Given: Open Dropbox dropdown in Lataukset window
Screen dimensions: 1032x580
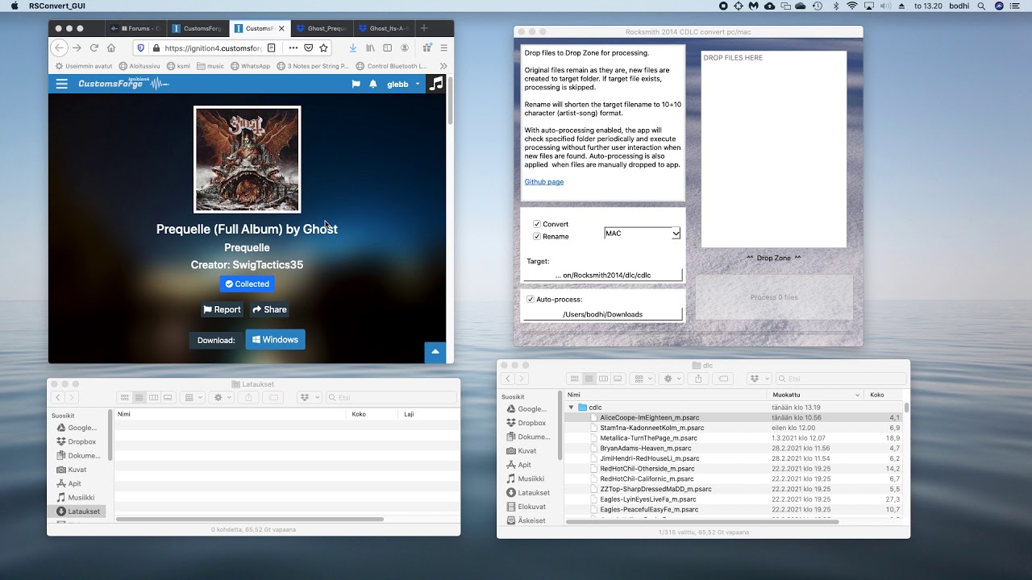Looking at the screenshot, I should pos(309,397).
